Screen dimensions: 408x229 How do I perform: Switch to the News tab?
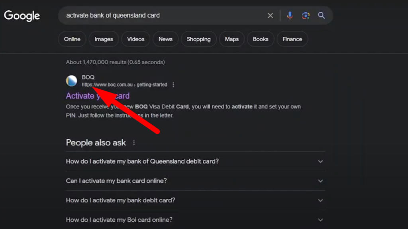click(x=165, y=39)
